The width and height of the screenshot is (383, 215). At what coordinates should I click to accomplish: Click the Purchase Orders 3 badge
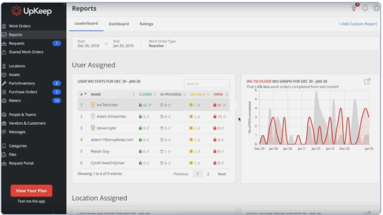coord(57,92)
